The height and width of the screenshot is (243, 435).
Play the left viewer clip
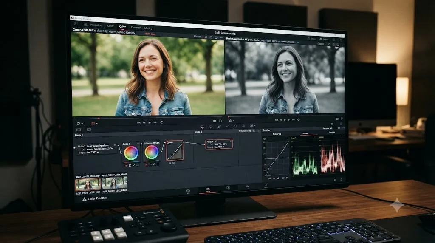pyautogui.click(x=149, y=122)
